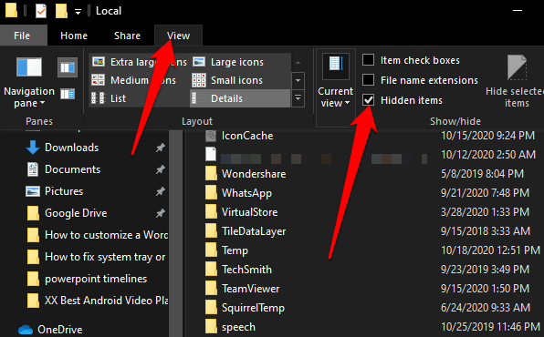Open the Share ribbon tab
544x337 pixels.
[x=127, y=36]
